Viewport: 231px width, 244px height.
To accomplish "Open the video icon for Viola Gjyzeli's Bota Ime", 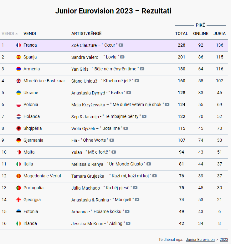I will (126, 128).
